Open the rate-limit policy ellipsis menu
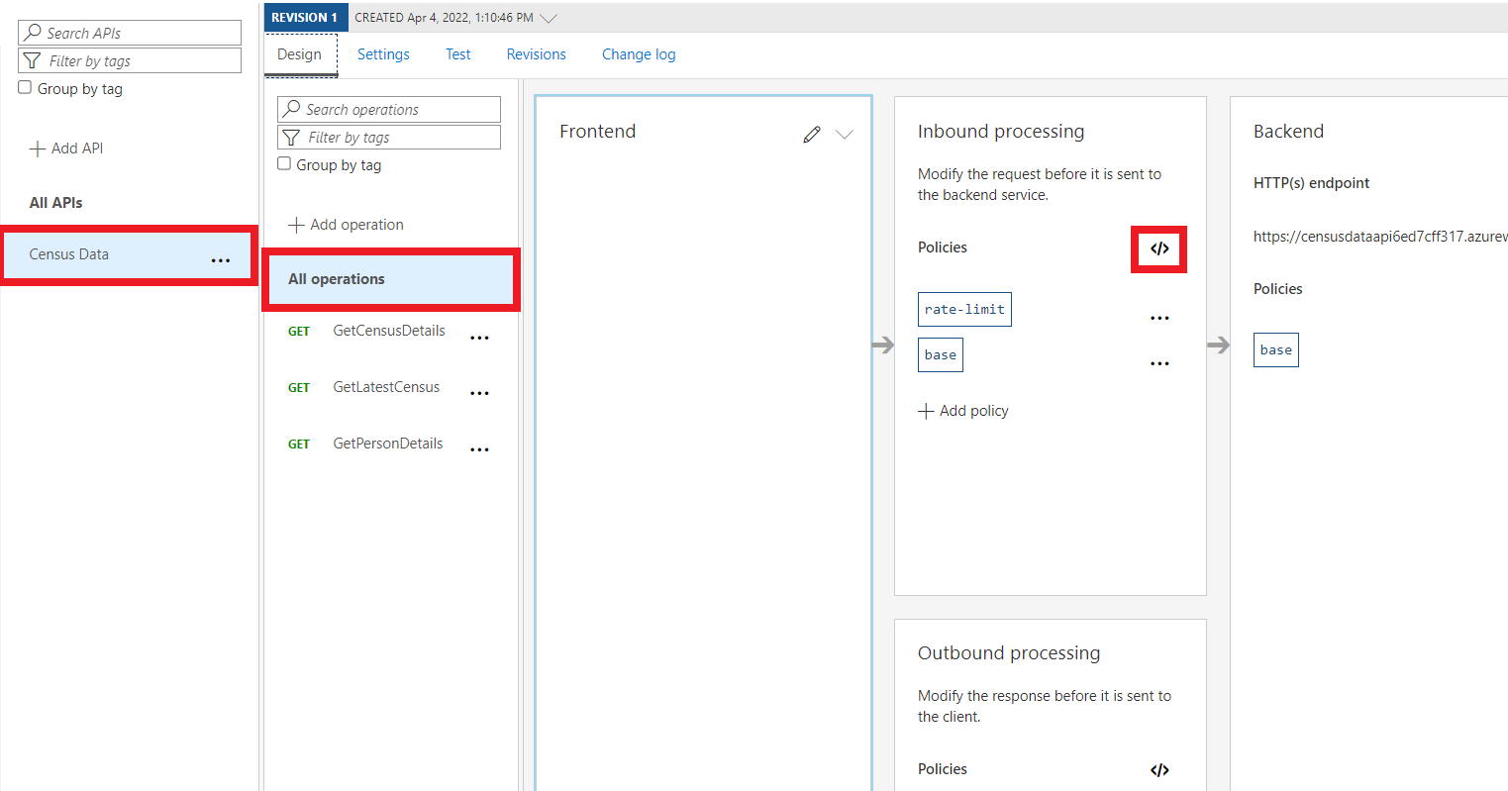The width and height of the screenshot is (1508, 791). coord(1159,318)
